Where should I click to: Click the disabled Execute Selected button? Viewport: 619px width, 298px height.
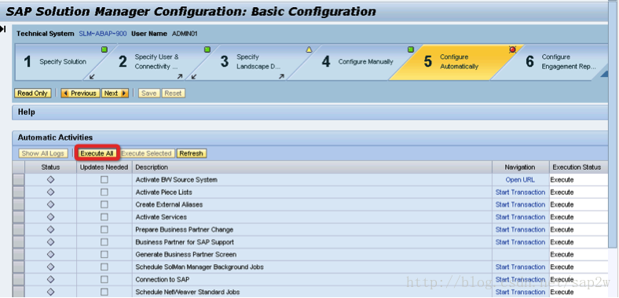(146, 153)
